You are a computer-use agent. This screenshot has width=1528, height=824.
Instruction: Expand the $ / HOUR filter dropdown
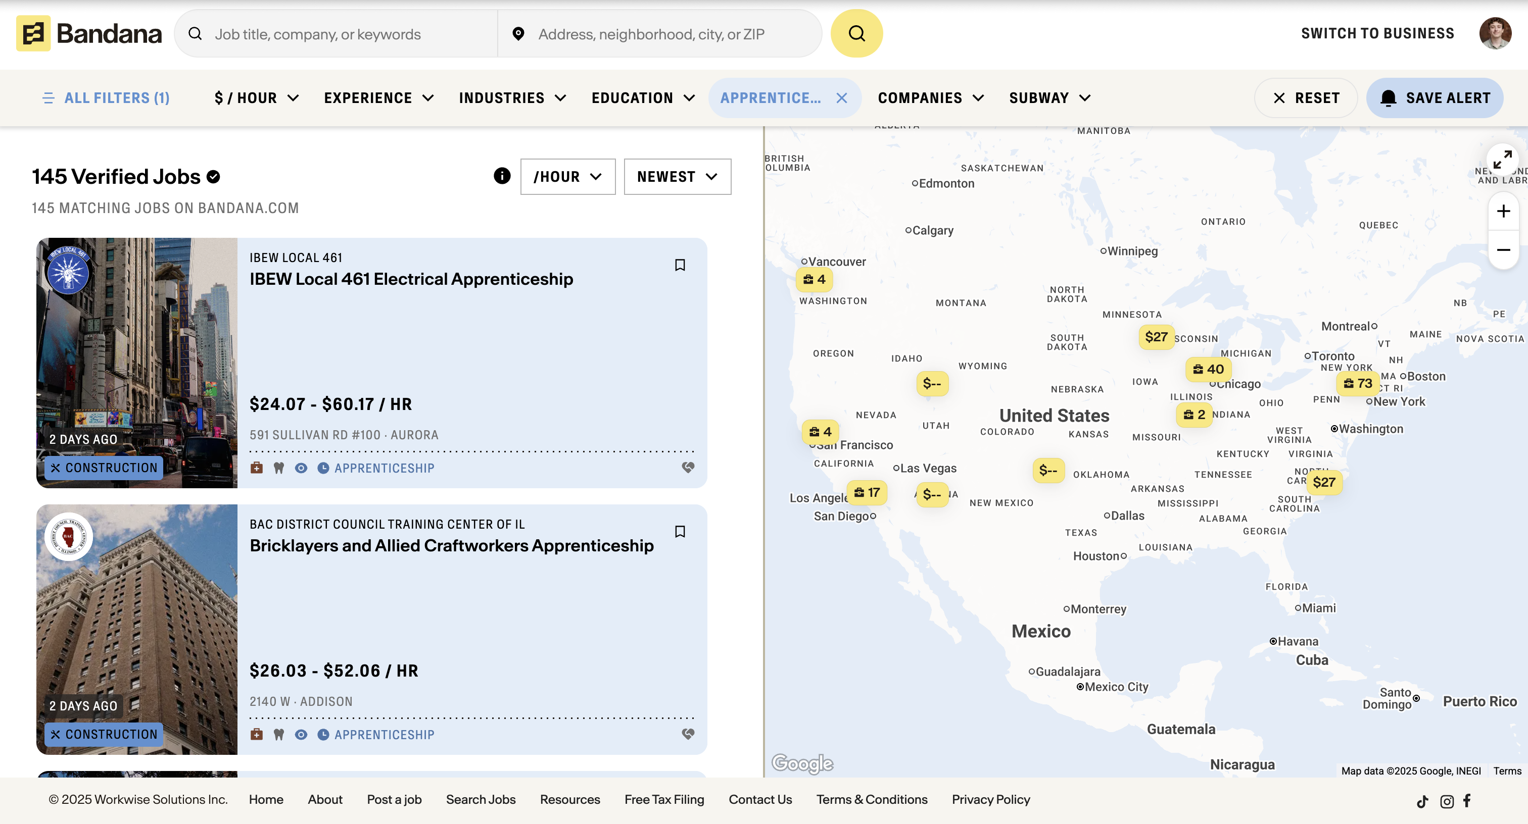(x=256, y=98)
